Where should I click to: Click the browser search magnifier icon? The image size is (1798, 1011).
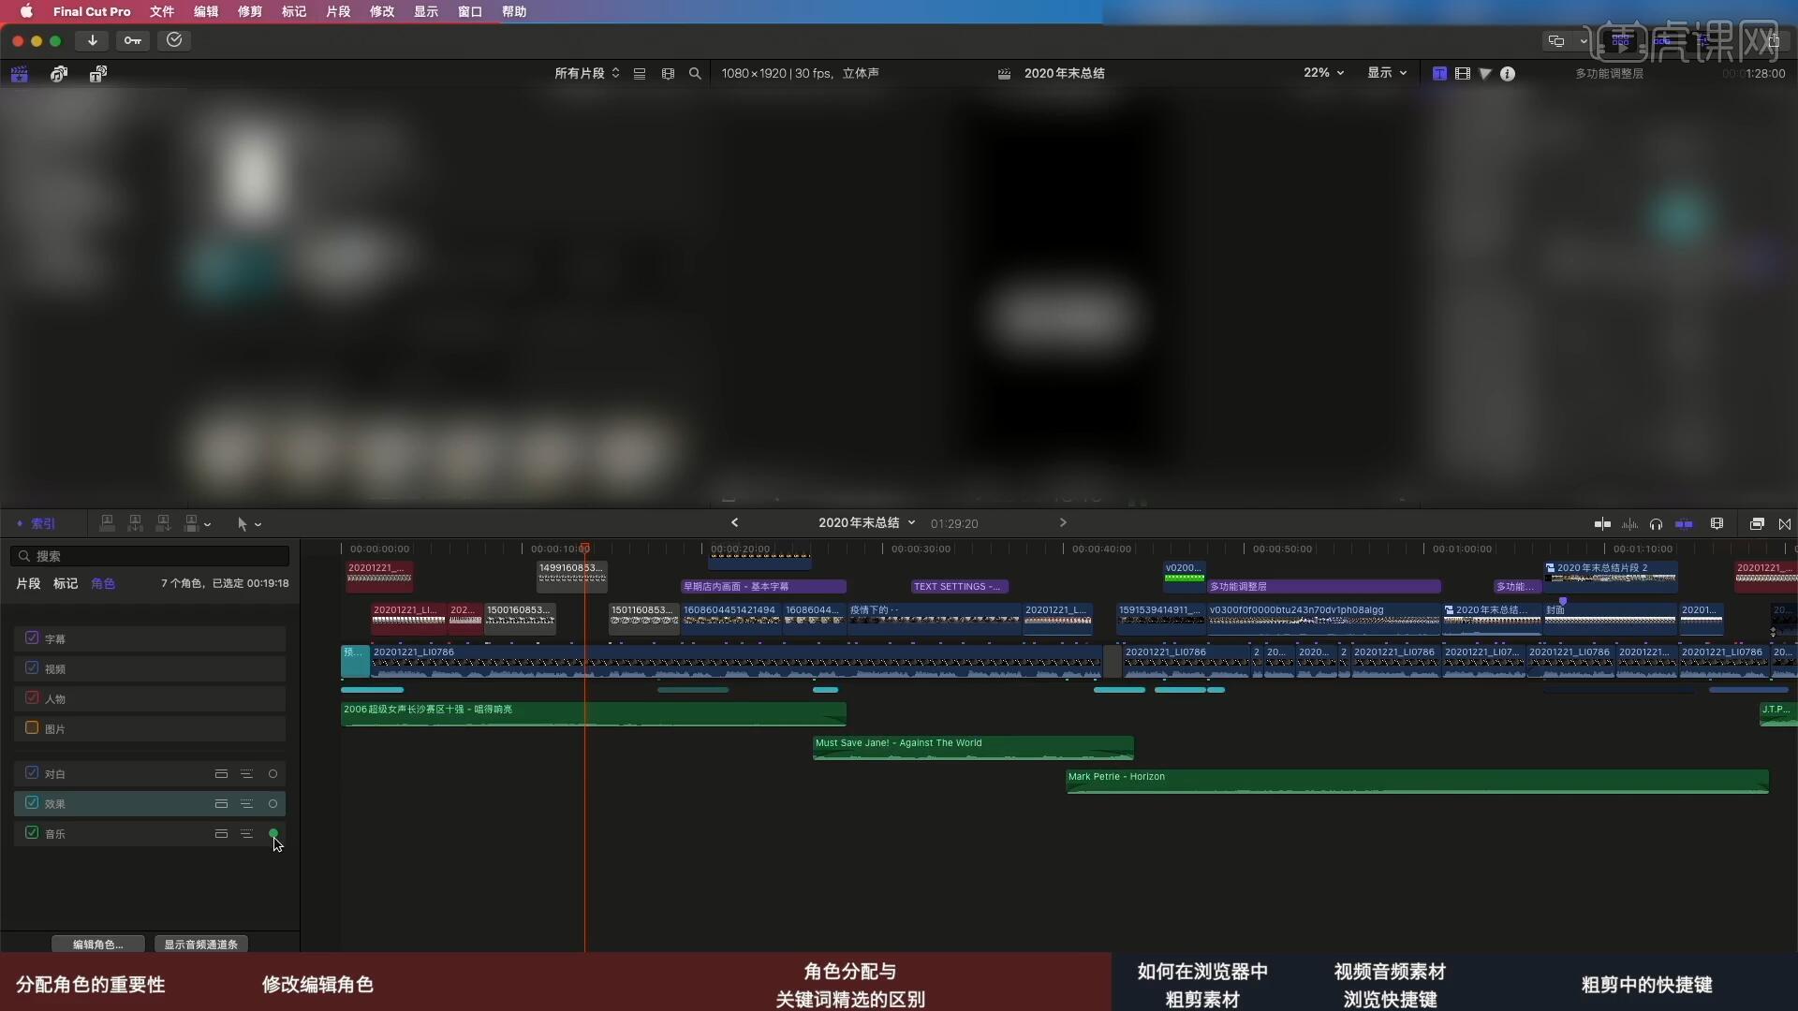(x=695, y=73)
